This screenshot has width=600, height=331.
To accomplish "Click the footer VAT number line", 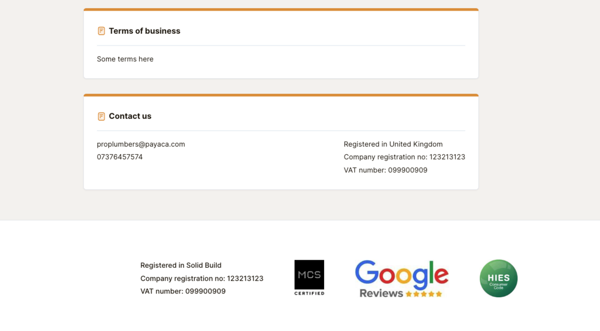I will [x=183, y=291].
